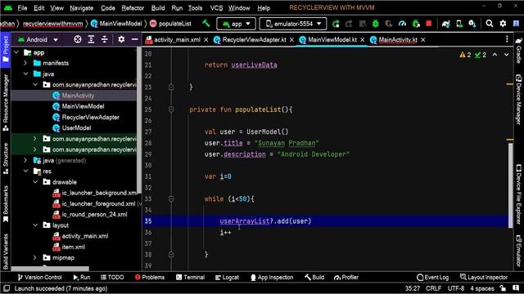This screenshot has height=294, width=524.
Task: Sync project with Gradle files icon
Action: click(445, 24)
